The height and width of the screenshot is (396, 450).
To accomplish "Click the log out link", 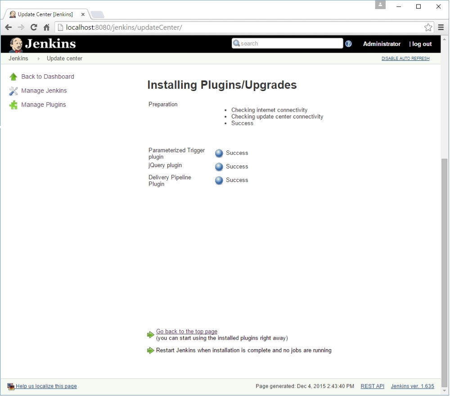I will pyautogui.click(x=422, y=44).
